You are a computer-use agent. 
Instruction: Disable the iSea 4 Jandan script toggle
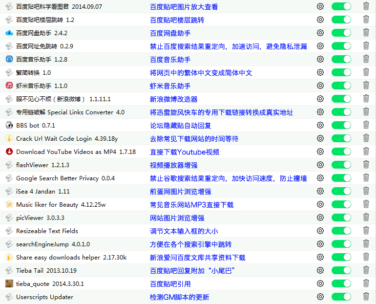[341, 191]
